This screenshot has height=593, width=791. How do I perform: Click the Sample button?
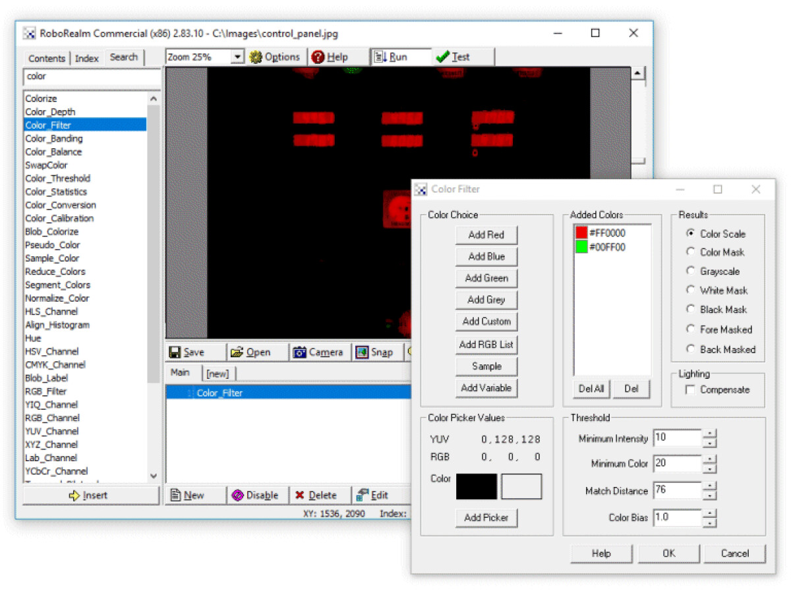coord(486,366)
